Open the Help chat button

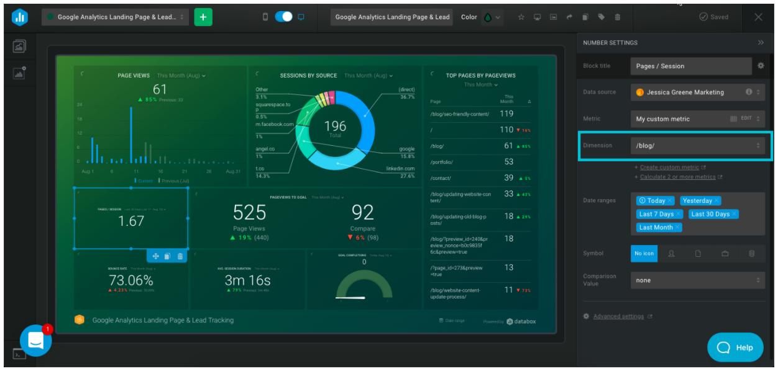click(x=735, y=347)
